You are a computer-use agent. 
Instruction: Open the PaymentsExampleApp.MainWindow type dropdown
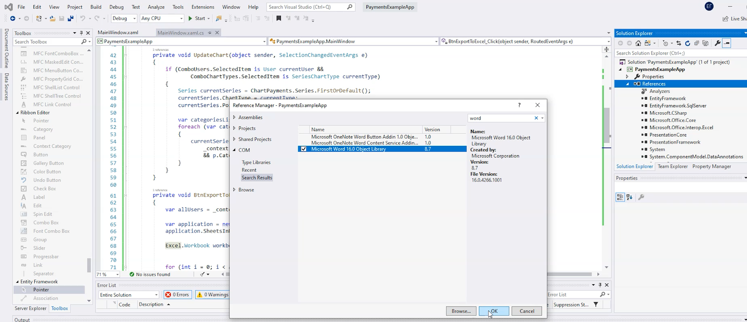[353, 41]
